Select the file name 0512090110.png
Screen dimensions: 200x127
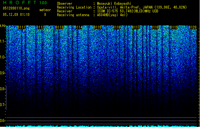[16, 8]
